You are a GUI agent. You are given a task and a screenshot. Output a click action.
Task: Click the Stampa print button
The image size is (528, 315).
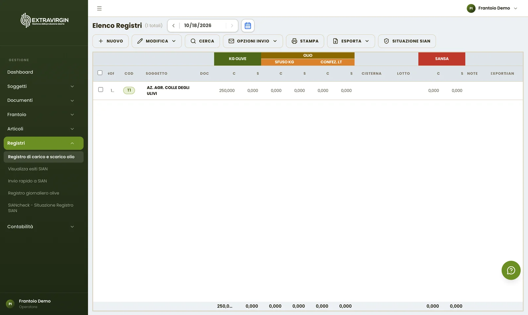[305, 41]
